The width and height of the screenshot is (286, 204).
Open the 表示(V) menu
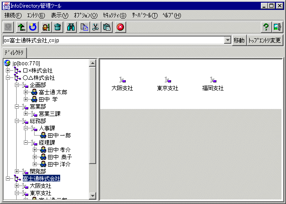(x=60, y=15)
